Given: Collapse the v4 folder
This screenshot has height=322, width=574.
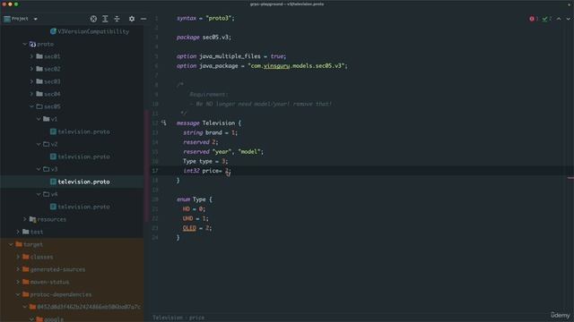Looking at the screenshot, I should click(x=39, y=194).
